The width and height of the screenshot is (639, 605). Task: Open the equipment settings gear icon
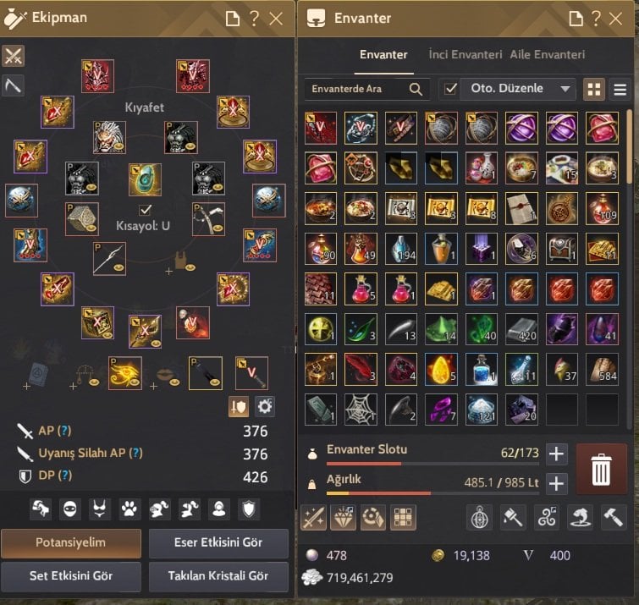click(x=264, y=406)
